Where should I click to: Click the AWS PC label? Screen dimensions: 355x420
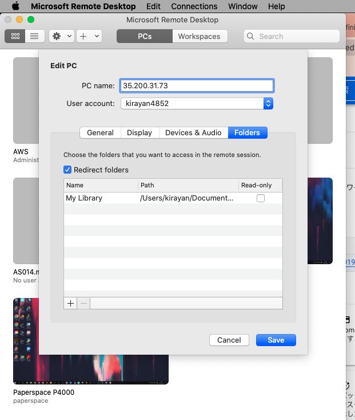tap(21, 152)
